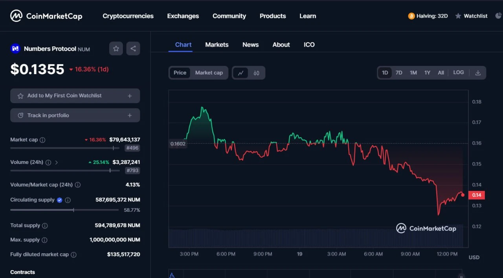Toggle chart to Market cap view
This screenshot has width=503, height=278.
(209, 73)
